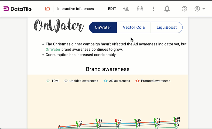Switch to the Vector Cola tab

tap(134, 27)
